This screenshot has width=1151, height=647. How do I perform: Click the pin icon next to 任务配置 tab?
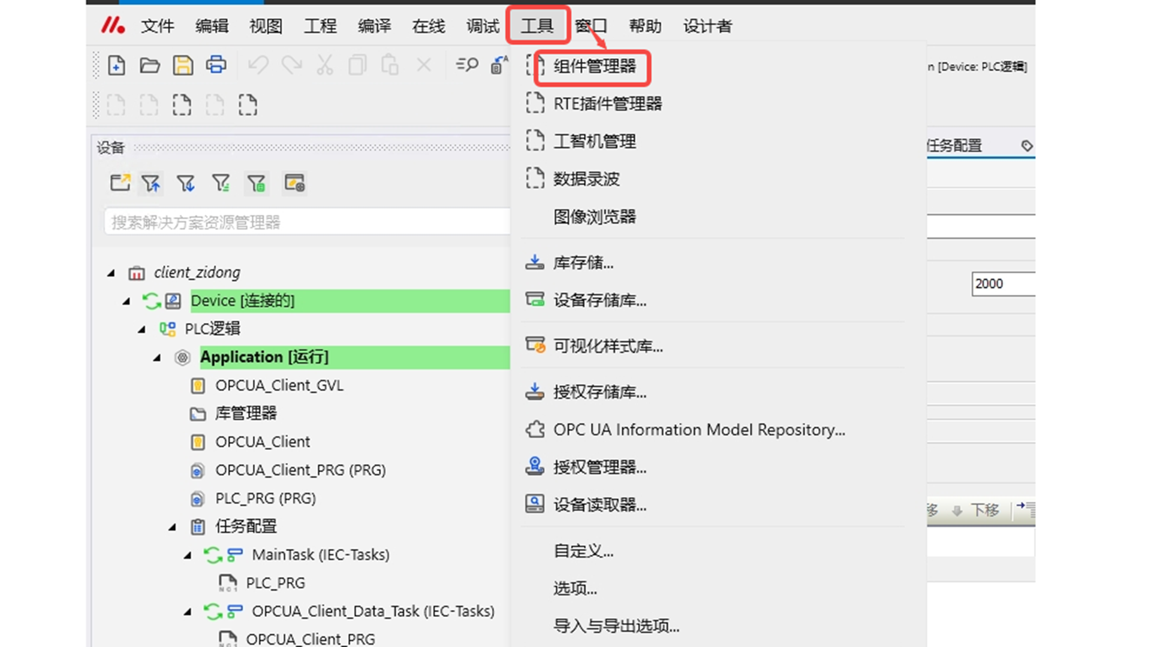coord(1026,146)
